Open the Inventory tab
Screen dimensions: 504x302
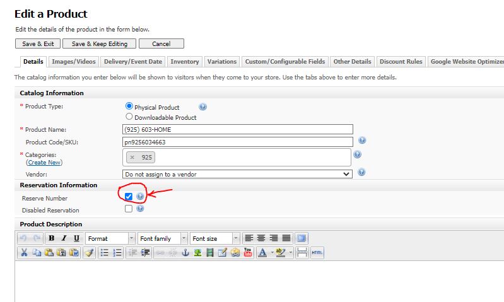184,61
